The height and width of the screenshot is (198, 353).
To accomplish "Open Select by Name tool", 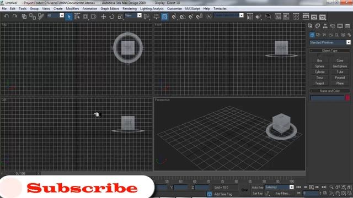I will (77, 16).
